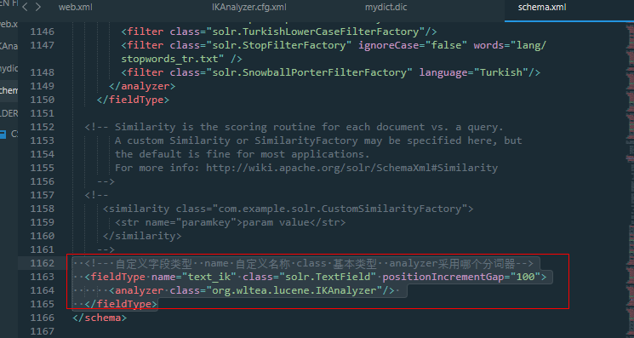Open the wiki.apache.org SchemaXml#Similarity URL
634x338 pixels.
pyautogui.click(x=351, y=168)
